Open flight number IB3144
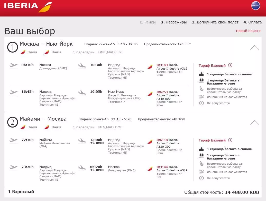This screenshot has height=201, width=266. (162, 167)
